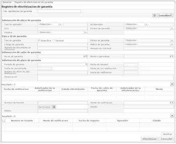Check the select-all checkbox in lower table header

(x=4, y=121)
